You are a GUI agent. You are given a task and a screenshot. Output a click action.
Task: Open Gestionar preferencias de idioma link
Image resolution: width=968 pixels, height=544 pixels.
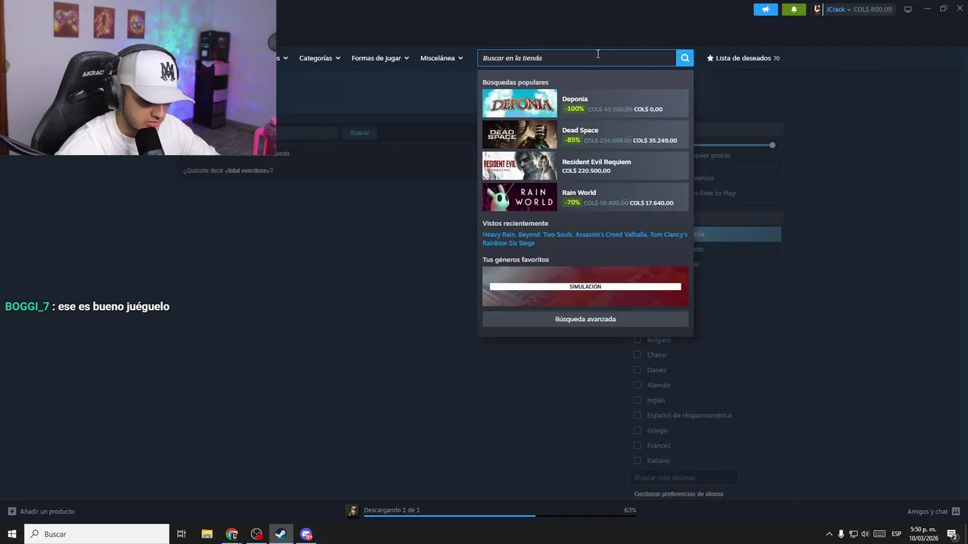(678, 494)
